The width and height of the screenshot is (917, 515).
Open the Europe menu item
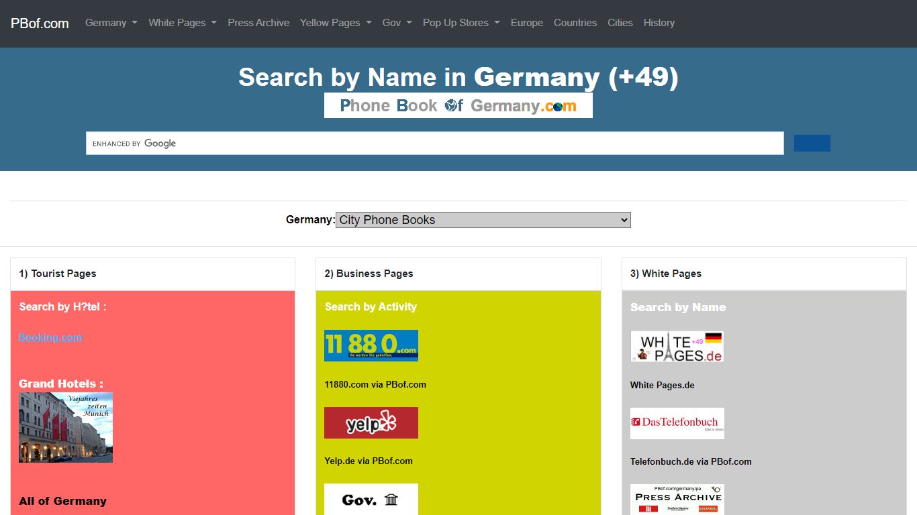point(527,23)
